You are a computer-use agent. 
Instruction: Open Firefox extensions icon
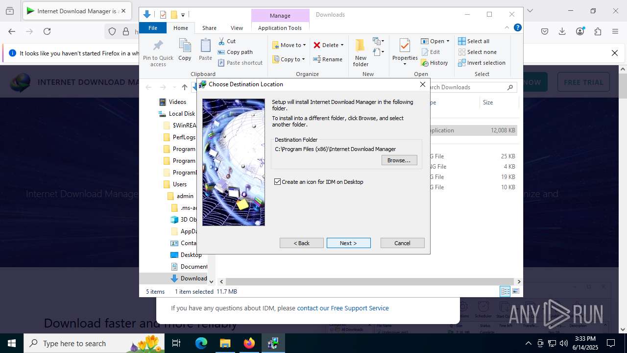pyautogui.click(x=598, y=31)
